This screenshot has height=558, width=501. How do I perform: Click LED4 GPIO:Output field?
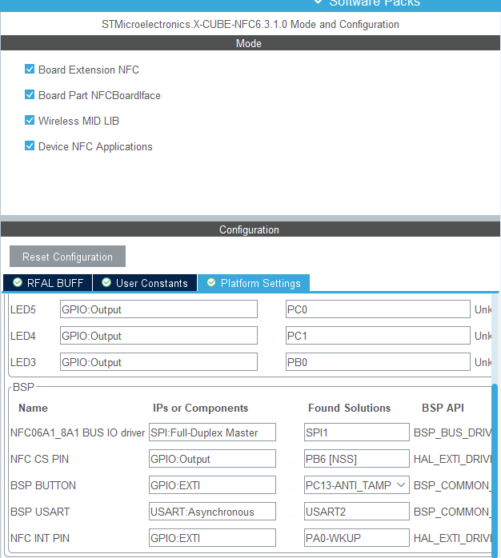point(158,336)
